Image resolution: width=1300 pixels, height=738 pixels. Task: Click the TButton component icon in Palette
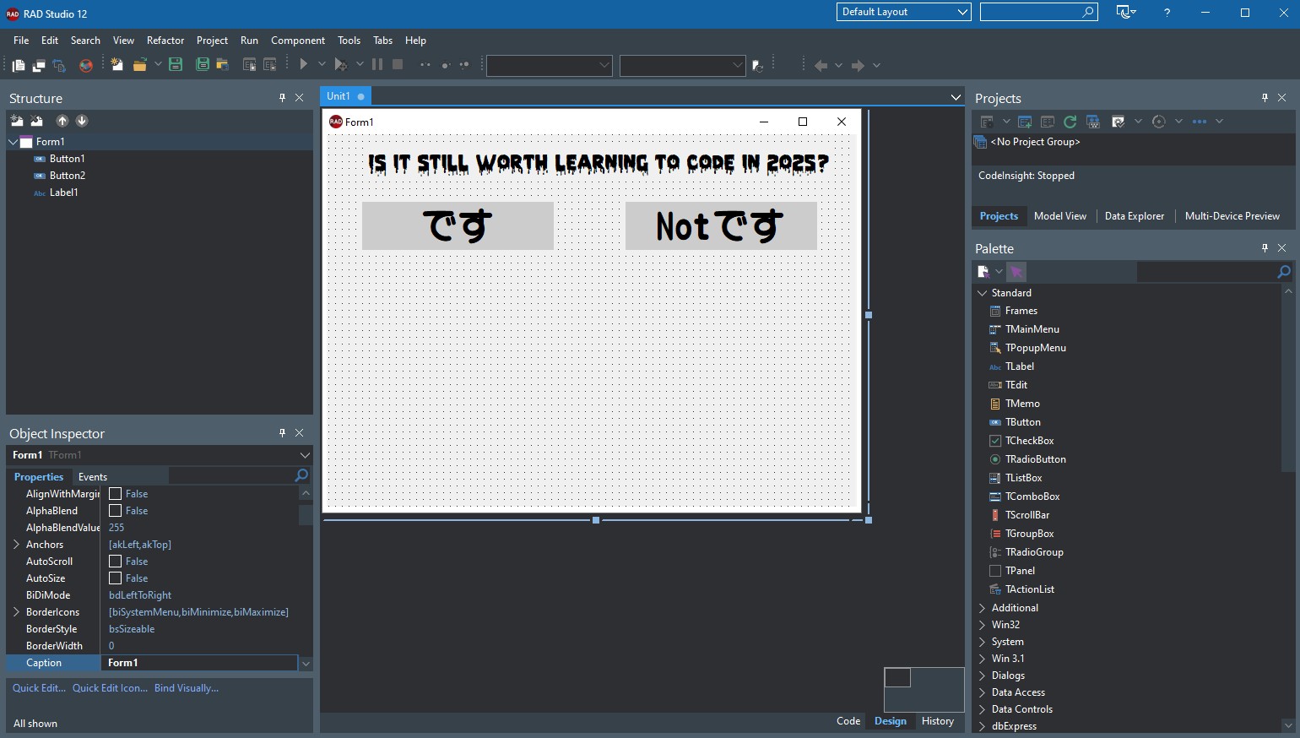coord(995,422)
